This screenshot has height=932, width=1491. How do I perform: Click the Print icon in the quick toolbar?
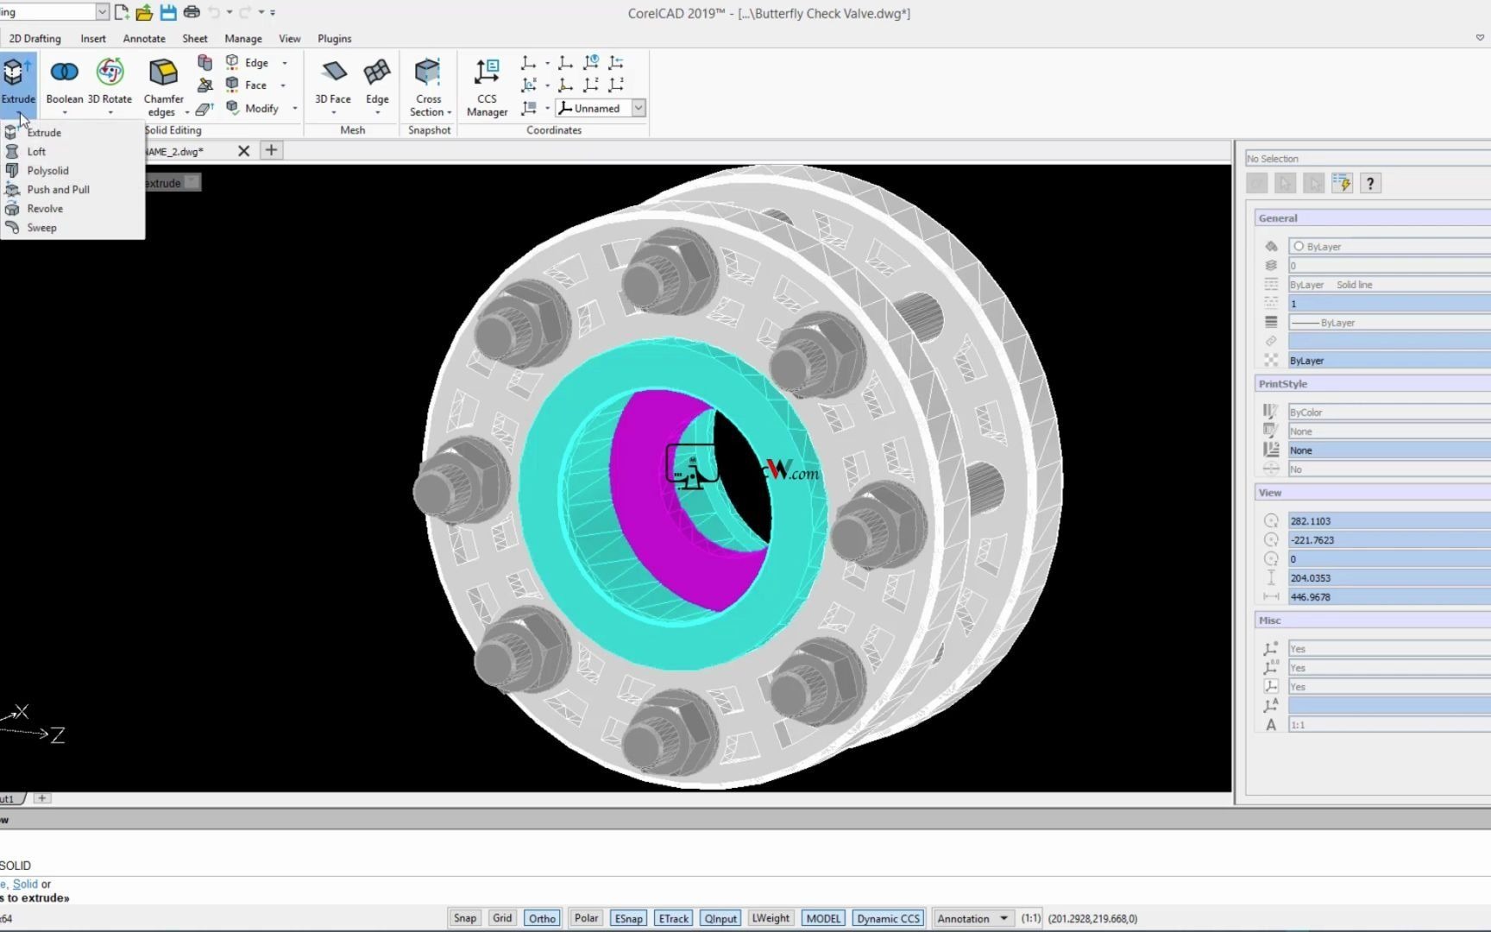click(192, 12)
